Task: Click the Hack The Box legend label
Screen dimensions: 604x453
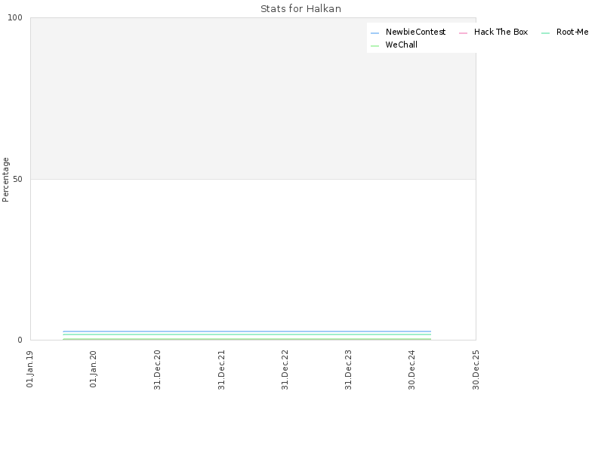Action: click(x=501, y=32)
